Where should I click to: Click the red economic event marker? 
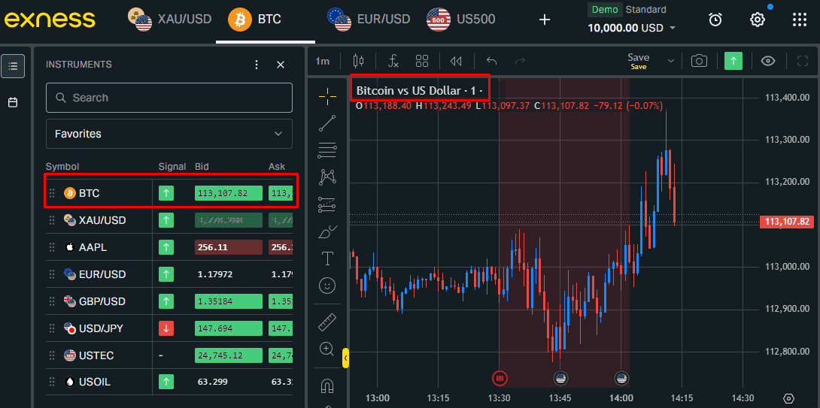pyautogui.click(x=500, y=378)
